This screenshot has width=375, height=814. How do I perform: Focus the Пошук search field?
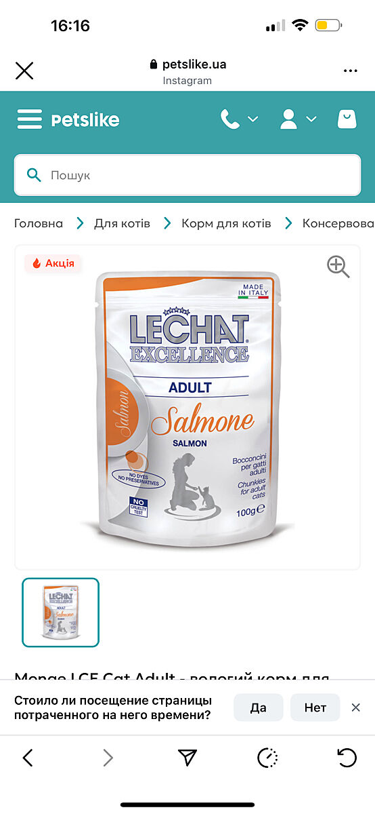tap(187, 175)
